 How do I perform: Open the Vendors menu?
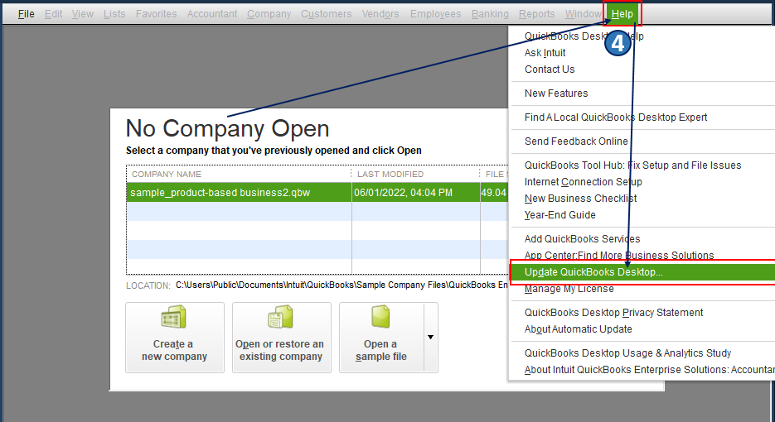tap(380, 14)
